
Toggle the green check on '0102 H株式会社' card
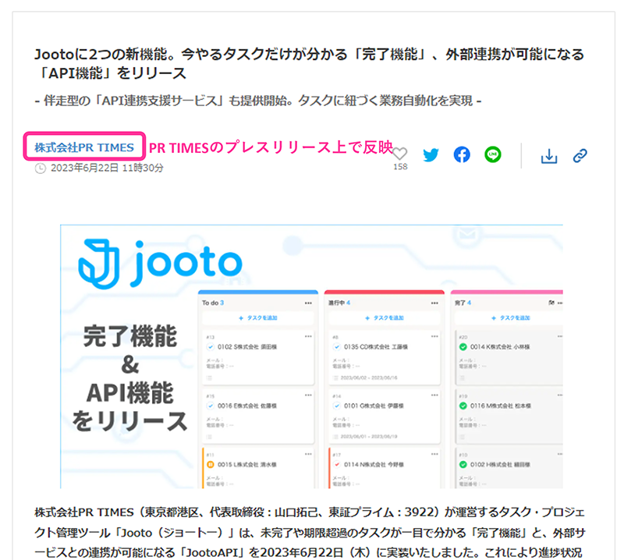[x=463, y=465]
